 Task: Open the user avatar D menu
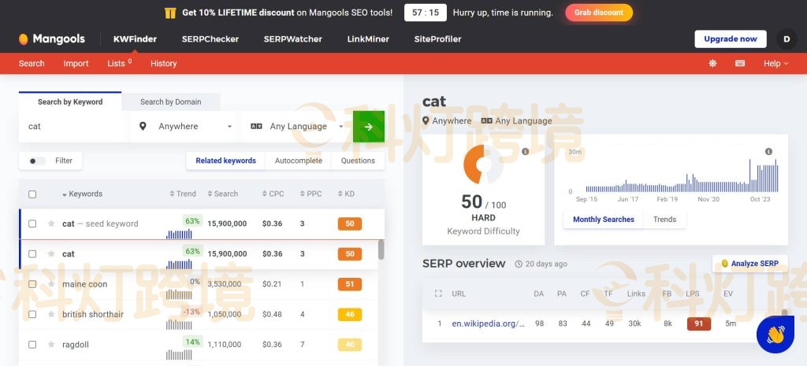tap(787, 39)
